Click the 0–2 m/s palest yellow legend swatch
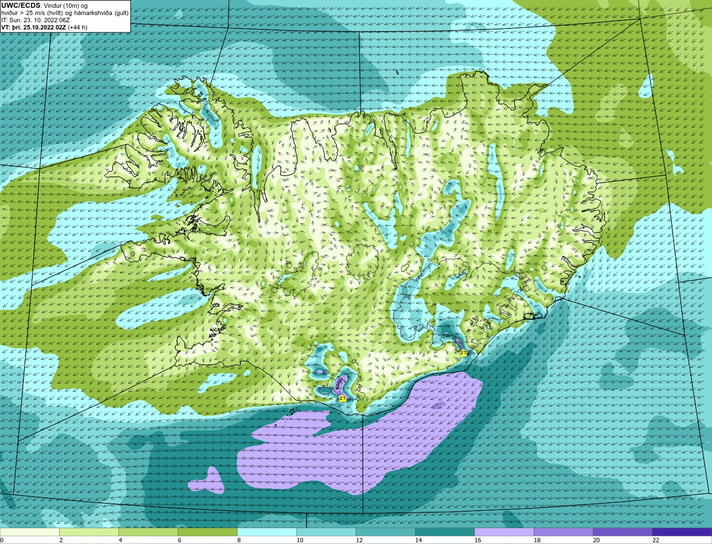The height and width of the screenshot is (544, 712). click(29, 532)
